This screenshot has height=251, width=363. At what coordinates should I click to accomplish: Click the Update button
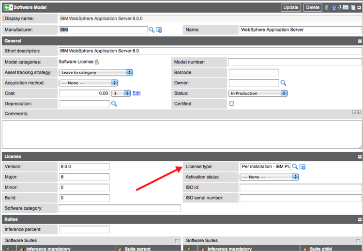(x=291, y=7)
